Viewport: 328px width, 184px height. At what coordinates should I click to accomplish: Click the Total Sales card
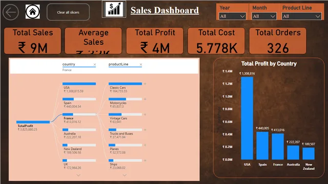[x=33, y=41]
